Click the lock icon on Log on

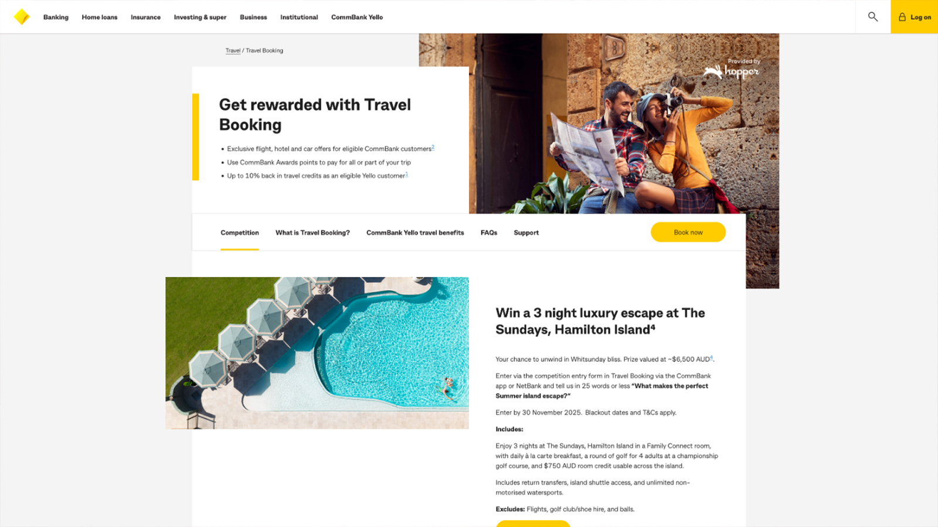(x=902, y=17)
